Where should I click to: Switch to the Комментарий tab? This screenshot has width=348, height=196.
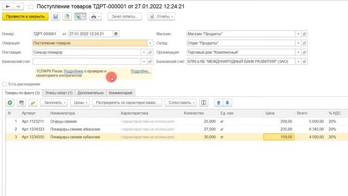pyautogui.click(x=121, y=93)
